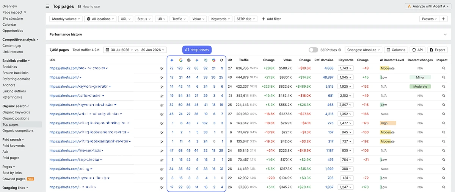455x192 pixels.
Task: Click the Add filter button
Action: click(271, 19)
